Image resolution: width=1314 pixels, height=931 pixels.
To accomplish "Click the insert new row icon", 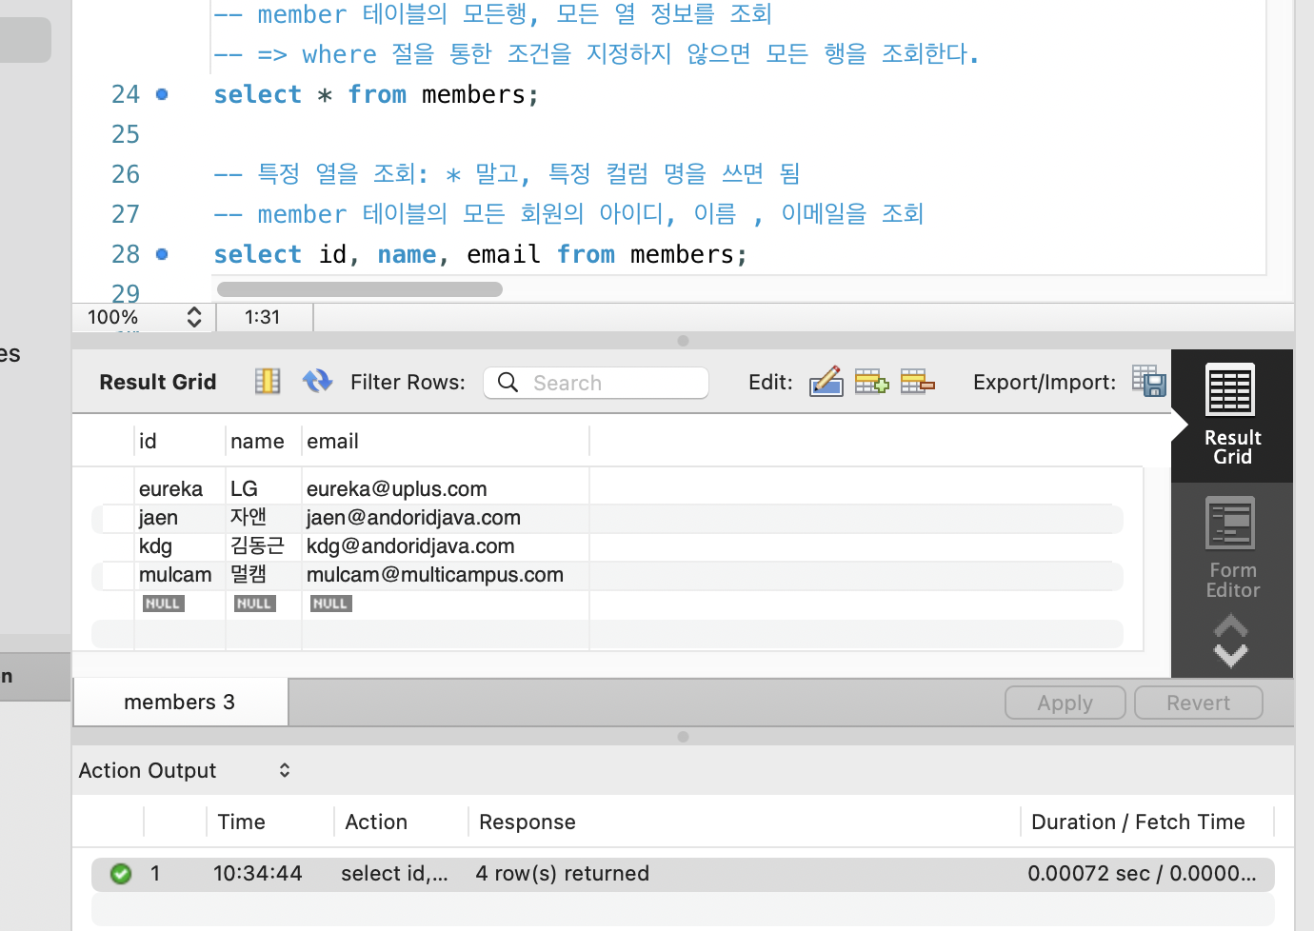I will (x=871, y=382).
